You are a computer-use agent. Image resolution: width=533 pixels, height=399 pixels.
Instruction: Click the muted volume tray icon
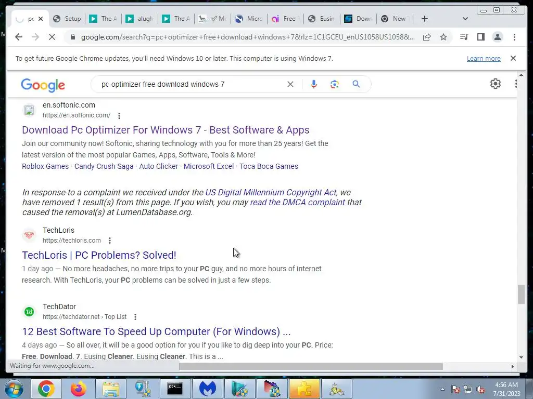point(480,389)
